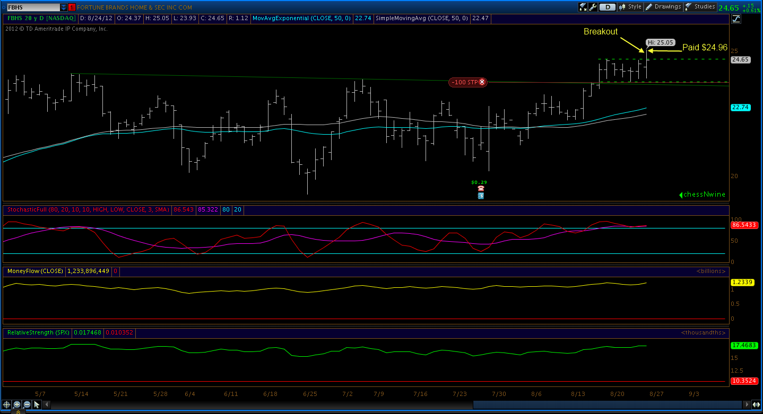Open chart settings wrench icon
The image size is (763, 414).
(593, 7)
